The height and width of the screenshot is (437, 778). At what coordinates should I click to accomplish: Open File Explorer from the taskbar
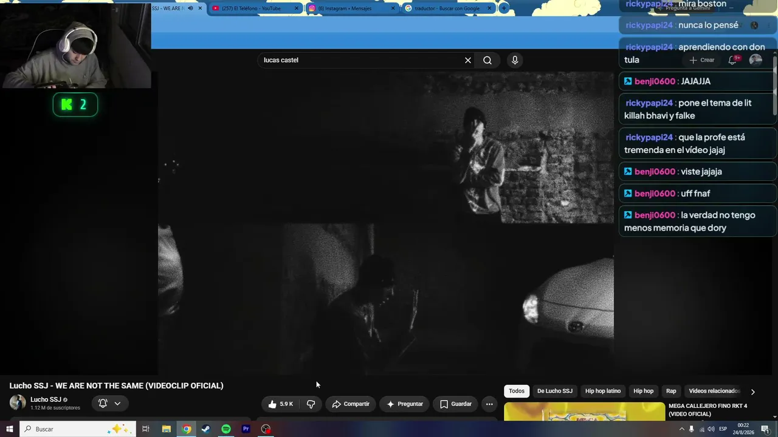pyautogui.click(x=166, y=429)
